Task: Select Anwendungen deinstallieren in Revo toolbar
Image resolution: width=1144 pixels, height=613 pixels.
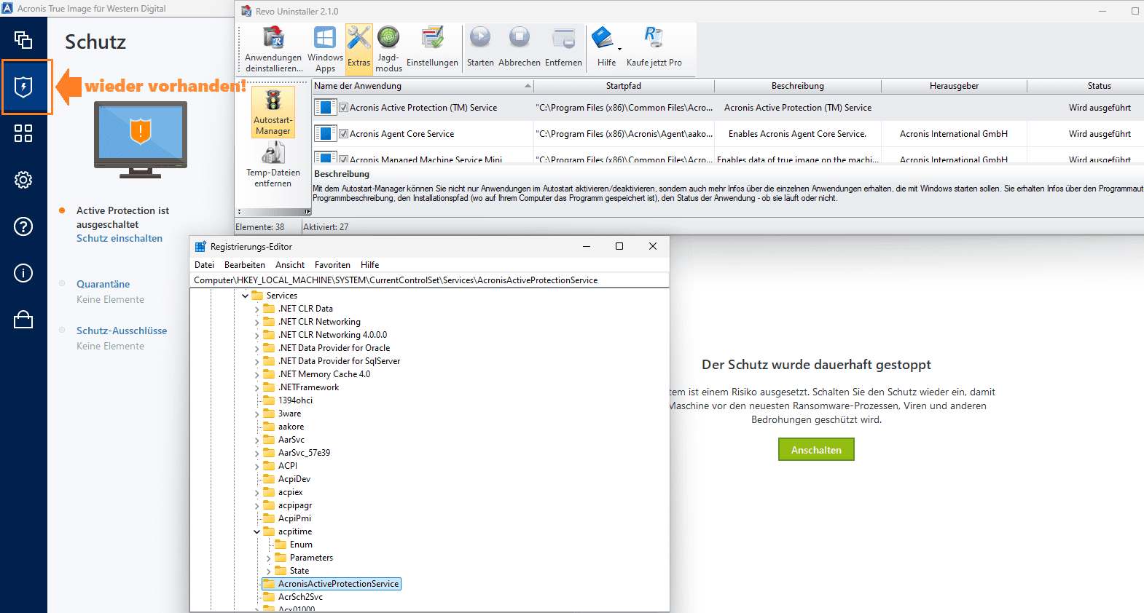Action: pos(273,49)
